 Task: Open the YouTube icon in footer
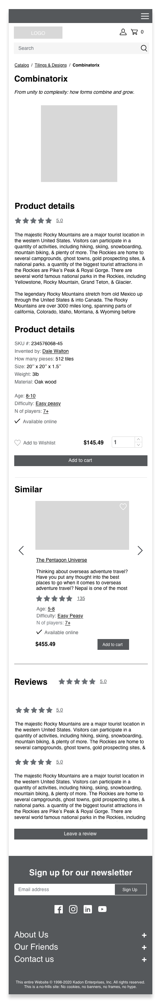coord(102,909)
